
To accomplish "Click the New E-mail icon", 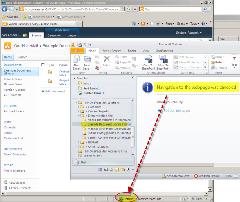I will click(77, 59).
